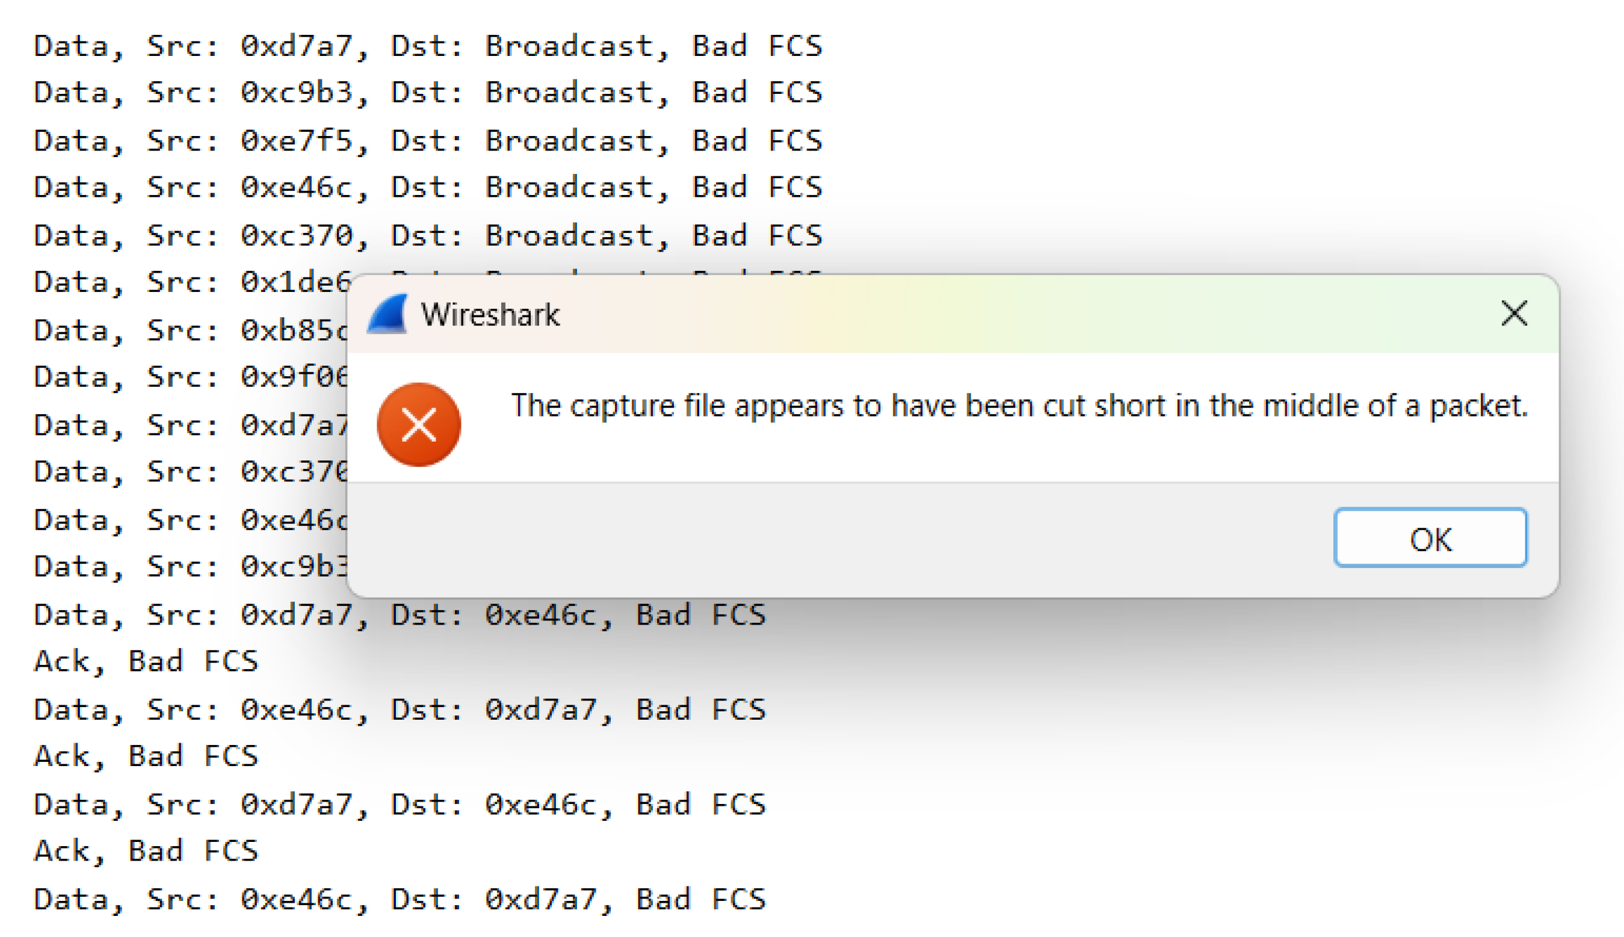Select packet with source 0x1de6
Image resolution: width=1624 pixels, height=937 pixels.
tap(192, 282)
